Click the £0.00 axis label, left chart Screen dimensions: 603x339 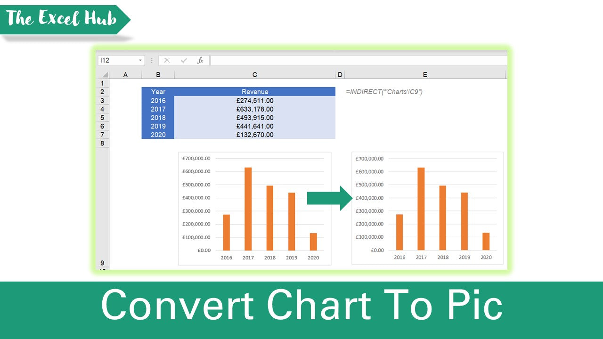tap(203, 250)
